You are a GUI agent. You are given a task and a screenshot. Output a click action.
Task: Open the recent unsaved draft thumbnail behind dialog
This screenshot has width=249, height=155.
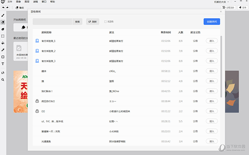21,51
